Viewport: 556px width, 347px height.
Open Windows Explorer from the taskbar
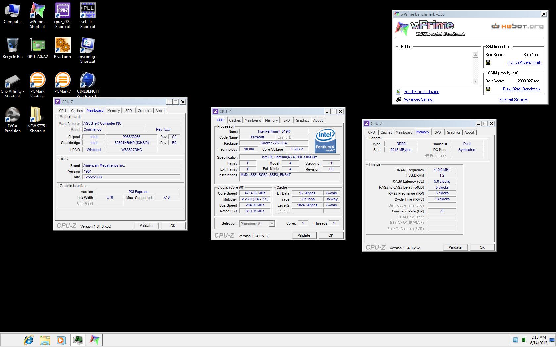[x=45, y=340]
